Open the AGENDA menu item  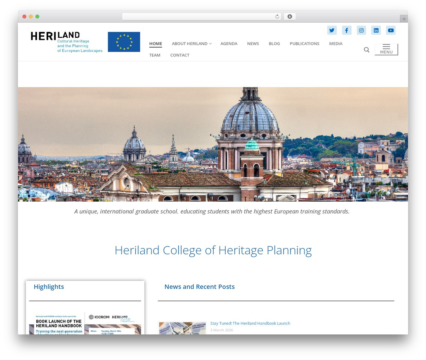[x=229, y=44]
